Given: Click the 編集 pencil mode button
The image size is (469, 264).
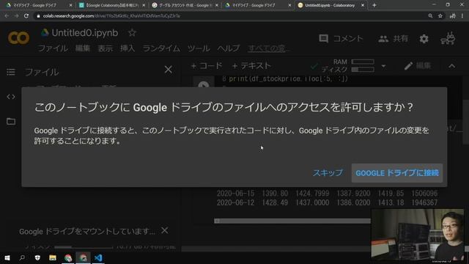Looking at the screenshot, I should (x=418, y=66).
